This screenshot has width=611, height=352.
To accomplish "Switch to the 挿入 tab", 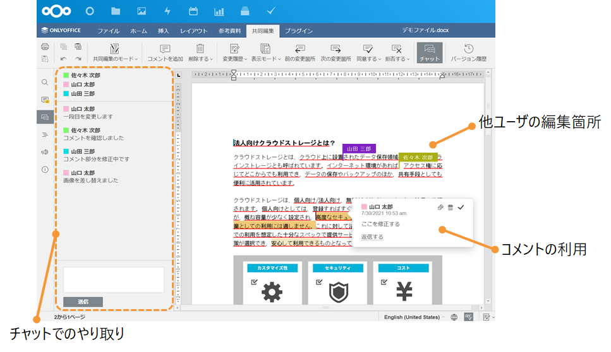I will (x=163, y=31).
